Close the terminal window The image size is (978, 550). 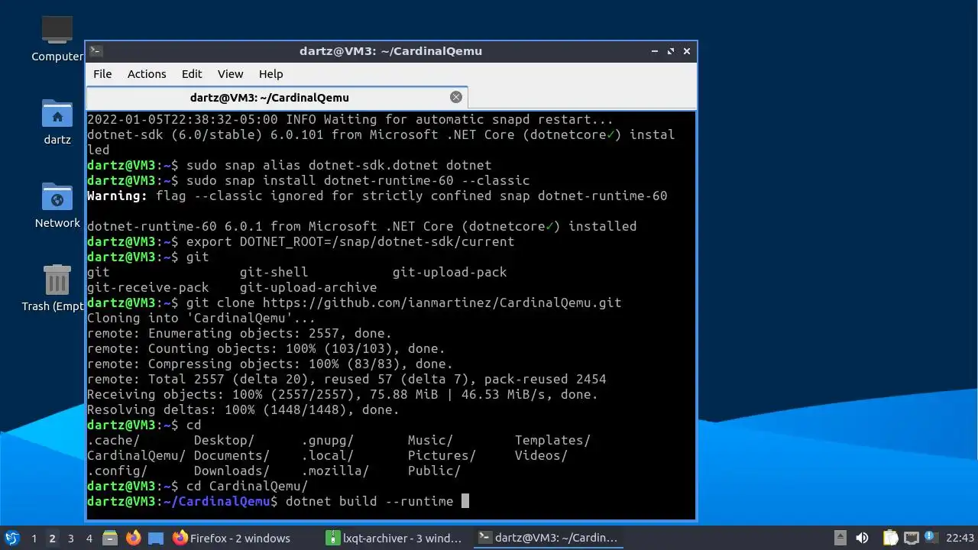point(687,51)
